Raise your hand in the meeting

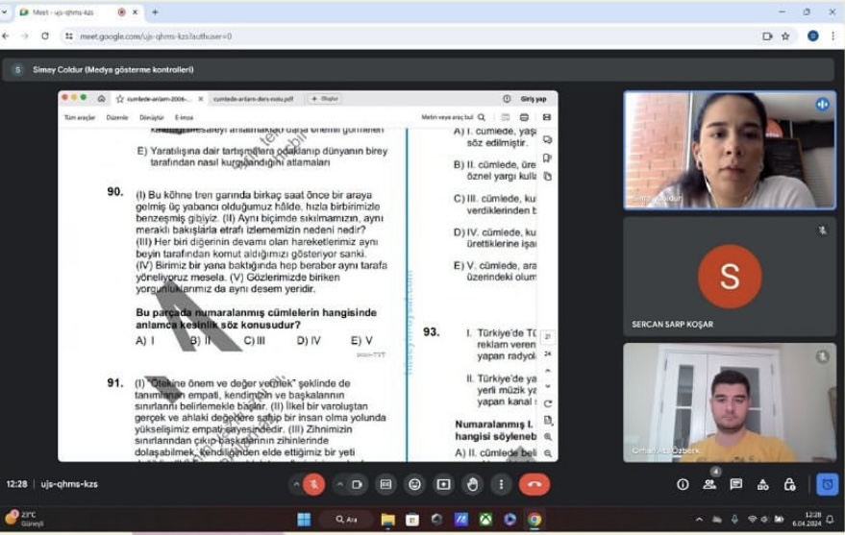pyautogui.click(x=472, y=484)
